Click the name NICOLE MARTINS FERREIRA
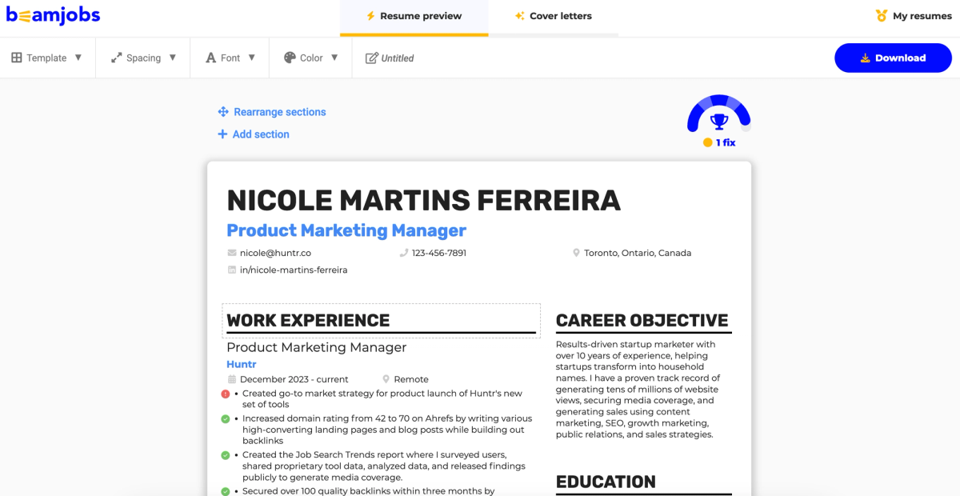Viewport: 960px width, 496px height. 424,200
